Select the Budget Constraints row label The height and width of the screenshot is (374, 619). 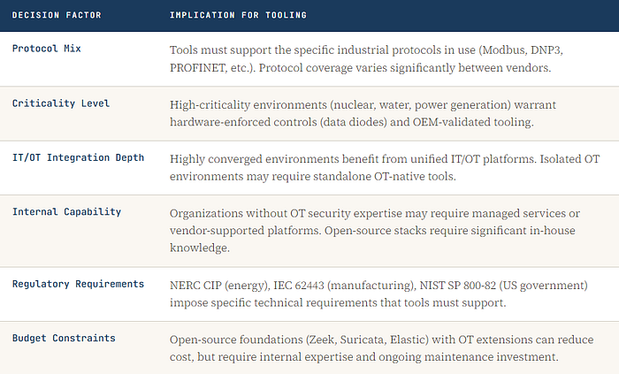[64, 338]
